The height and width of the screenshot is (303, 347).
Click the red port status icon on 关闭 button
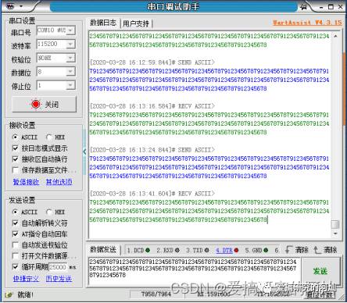(x=36, y=104)
